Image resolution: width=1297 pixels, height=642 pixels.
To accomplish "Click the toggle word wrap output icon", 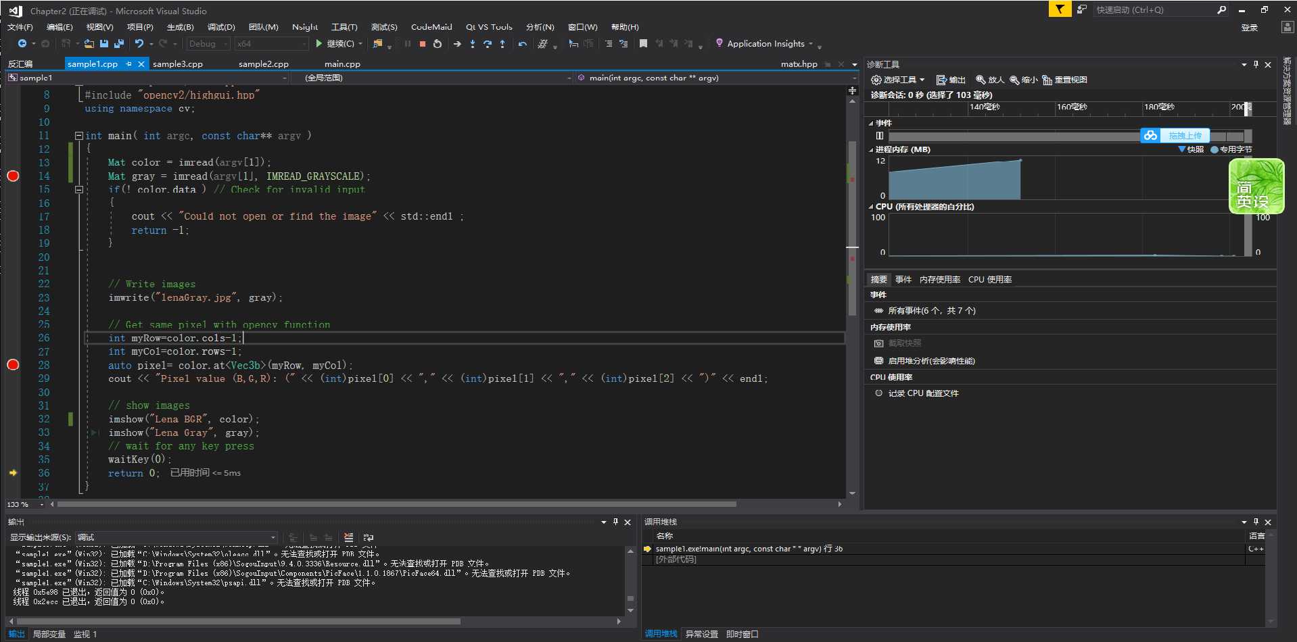I will pos(369,538).
